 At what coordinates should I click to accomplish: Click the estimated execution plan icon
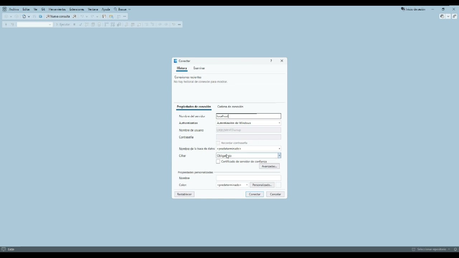(87, 24)
